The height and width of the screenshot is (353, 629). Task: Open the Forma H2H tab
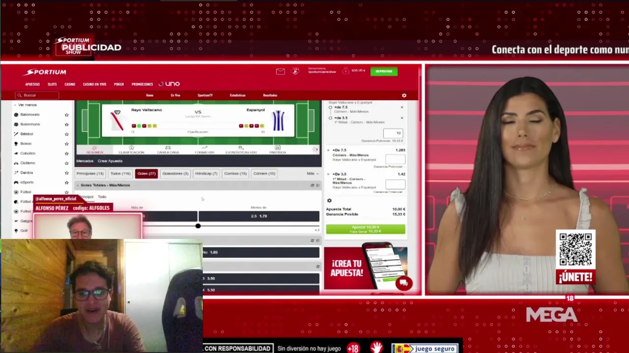204,150
